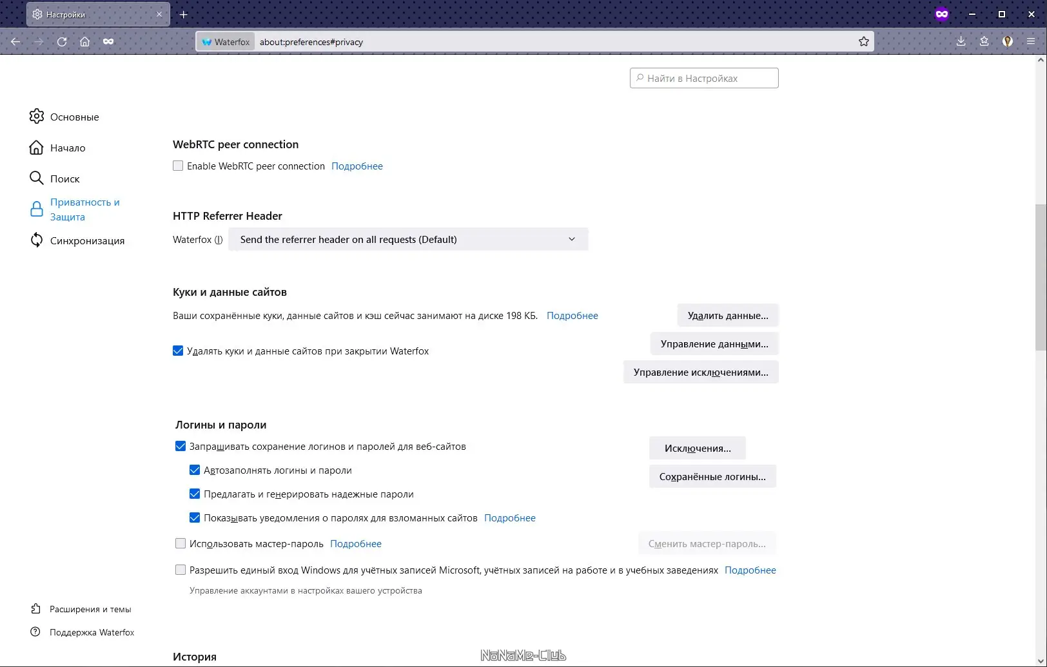This screenshot has width=1047, height=667.
Task: Open Расширения и темы page
Action: point(81,609)
